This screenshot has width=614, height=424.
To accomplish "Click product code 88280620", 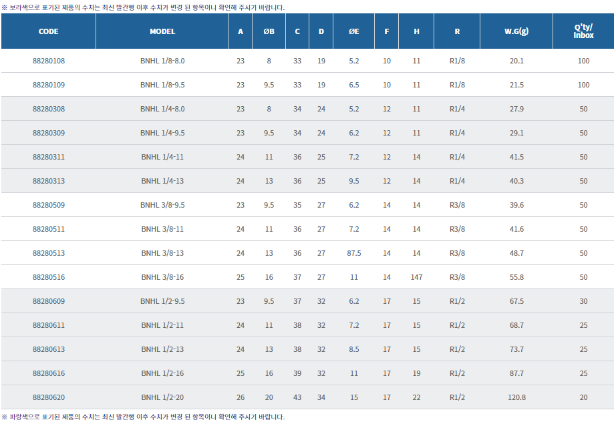I will pyautogui.click(x=49, y=397).
